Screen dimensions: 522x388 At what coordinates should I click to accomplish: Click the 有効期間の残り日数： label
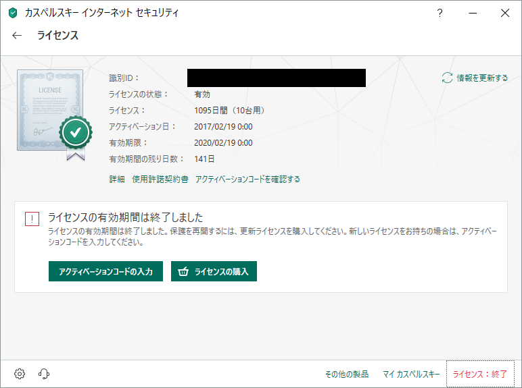[x=147, y=159]
